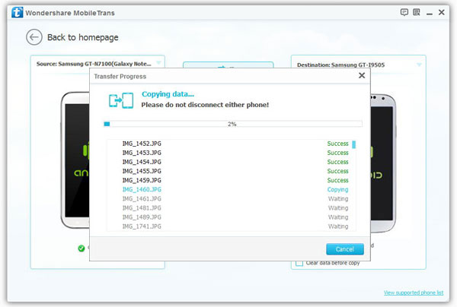Select the waiting IMG_1741.JPG entry
Viewport: 457px width, 307px height.
(231, 226)
